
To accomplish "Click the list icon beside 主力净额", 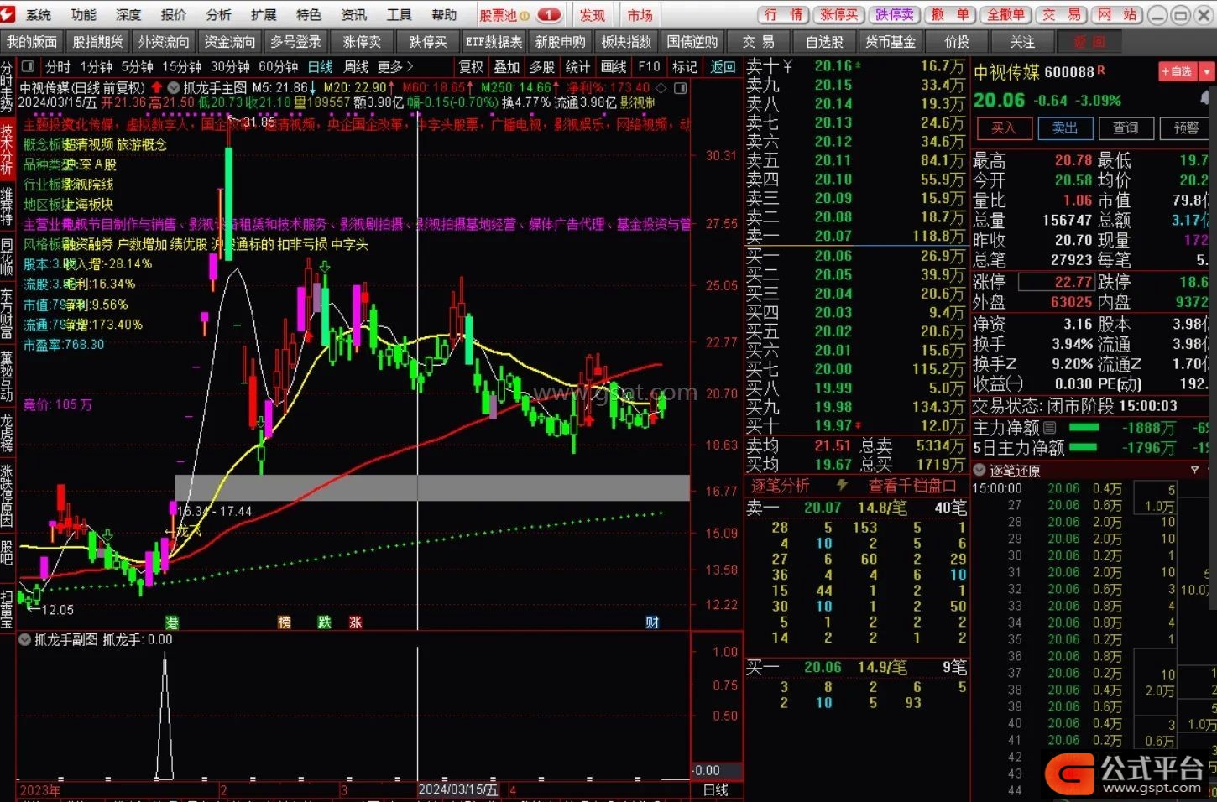I will click(x=1049, y=428).
